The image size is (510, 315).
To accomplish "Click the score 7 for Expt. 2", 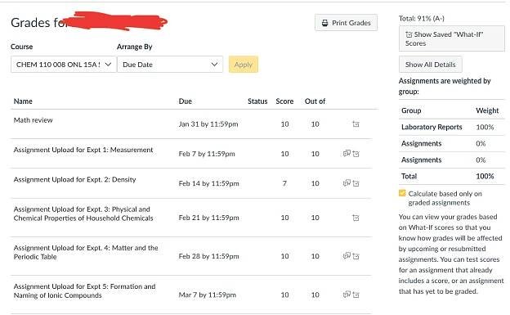I will point(284,183).
